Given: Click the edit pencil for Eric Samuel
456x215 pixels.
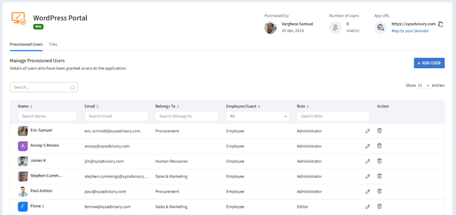Looking at the screenshot, I should coord(367,131).
